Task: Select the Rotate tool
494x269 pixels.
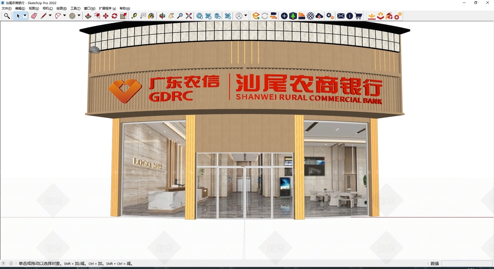Action: point(114,16)
